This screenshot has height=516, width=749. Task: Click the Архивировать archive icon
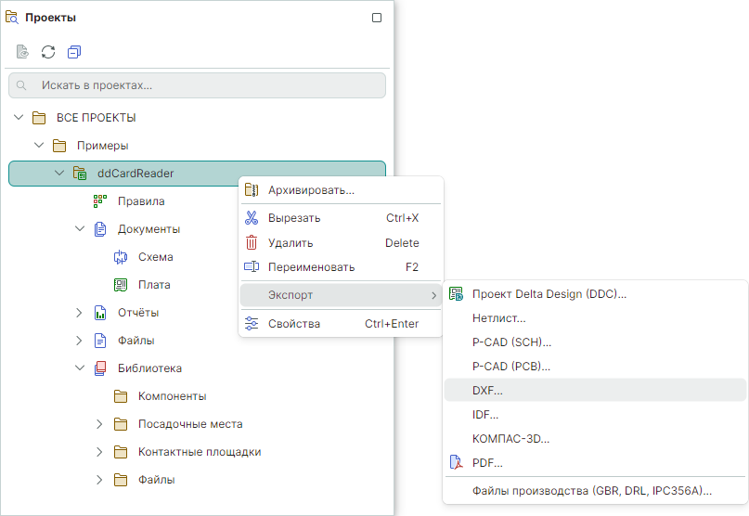[x=252, y=190]
